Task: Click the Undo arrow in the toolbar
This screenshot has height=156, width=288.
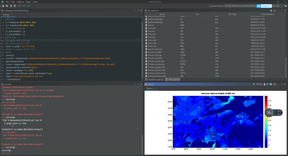Action: point(19,6)
